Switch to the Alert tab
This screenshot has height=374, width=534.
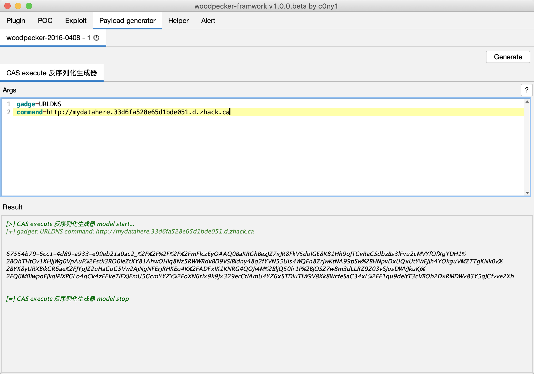coord(208,21)
